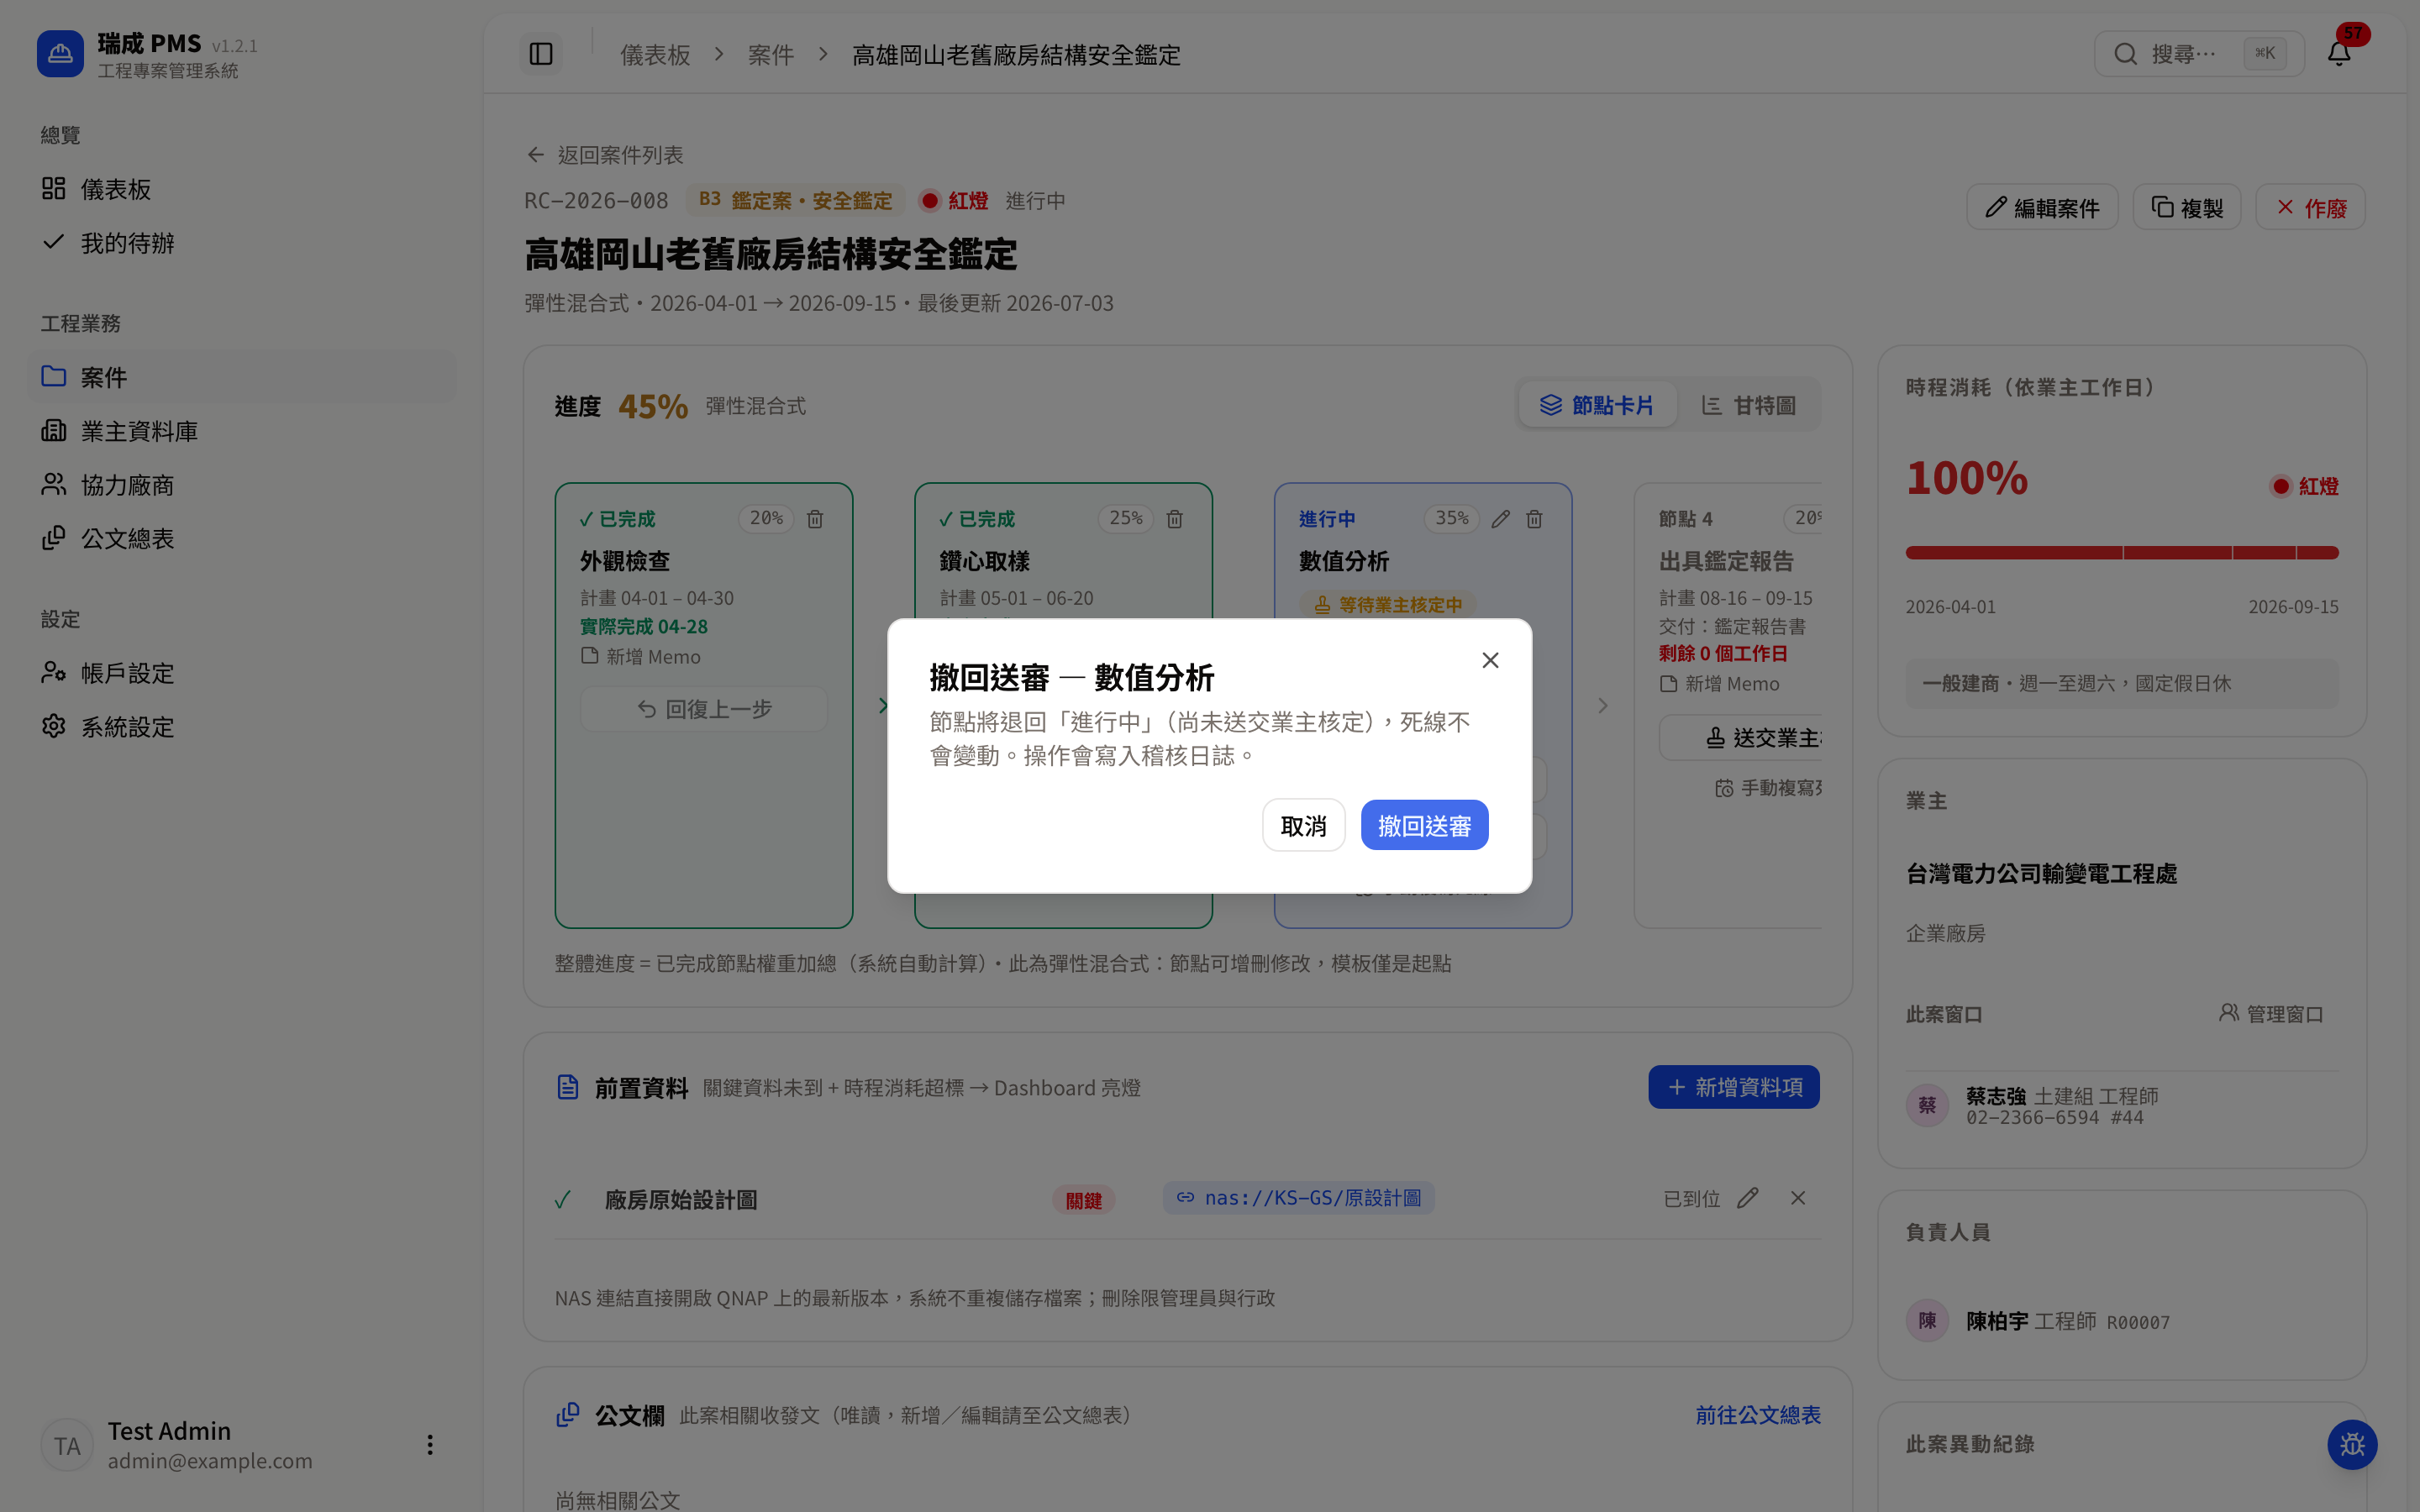The image size is (2420, 1512).
Task: Add Memo on 外觀檢查 card
Action: [x=641, y=657]
